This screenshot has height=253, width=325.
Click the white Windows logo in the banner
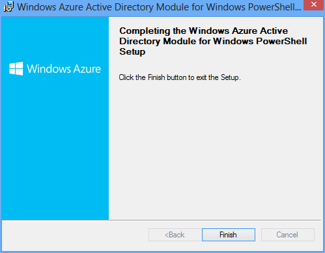[16, 68]
